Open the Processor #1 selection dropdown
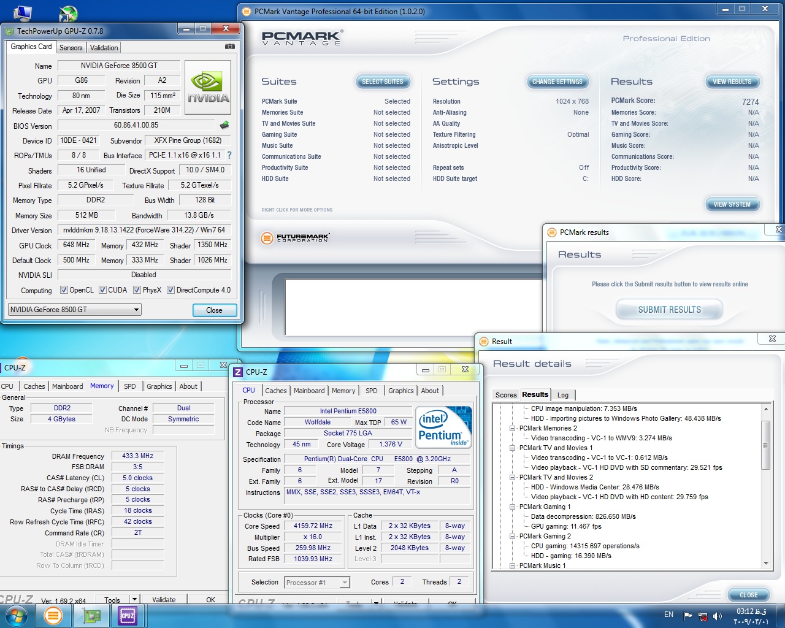Viewport: 785px width, 628px height. [317, 583]
